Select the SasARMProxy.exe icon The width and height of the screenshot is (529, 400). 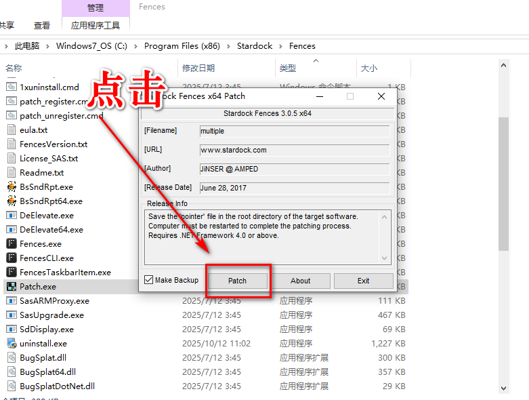pyautogui.click(x=12, y=301)
